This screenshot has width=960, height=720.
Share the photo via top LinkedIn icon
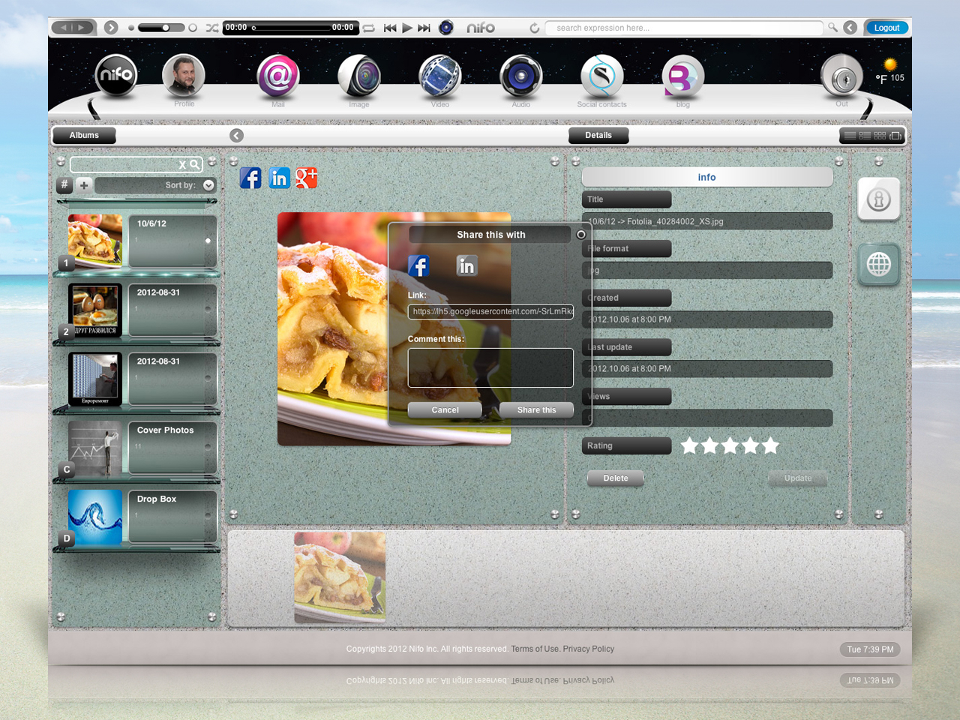279,178
